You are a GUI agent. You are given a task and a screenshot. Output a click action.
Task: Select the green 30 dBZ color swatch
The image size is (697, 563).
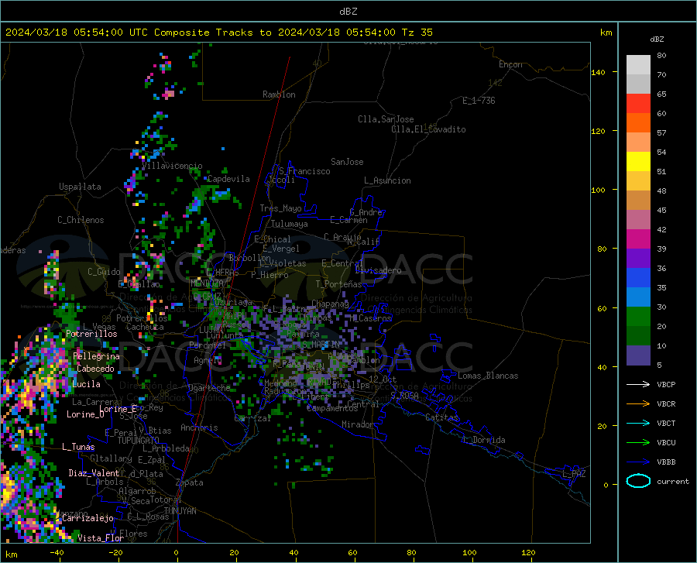pyautogui.click(x=638, y=317)
